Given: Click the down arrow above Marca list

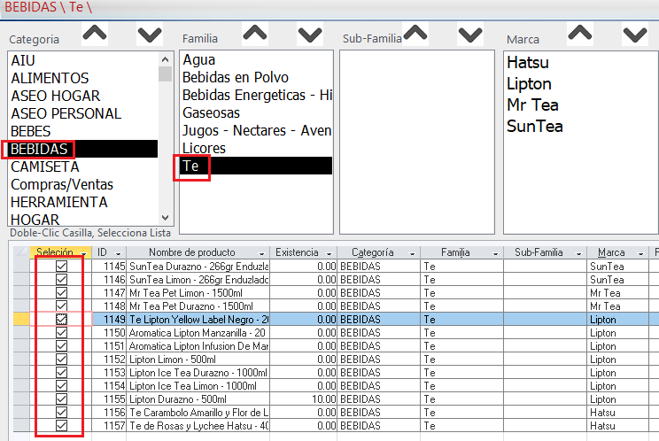Looking at the screenshot, I should 634,35.
